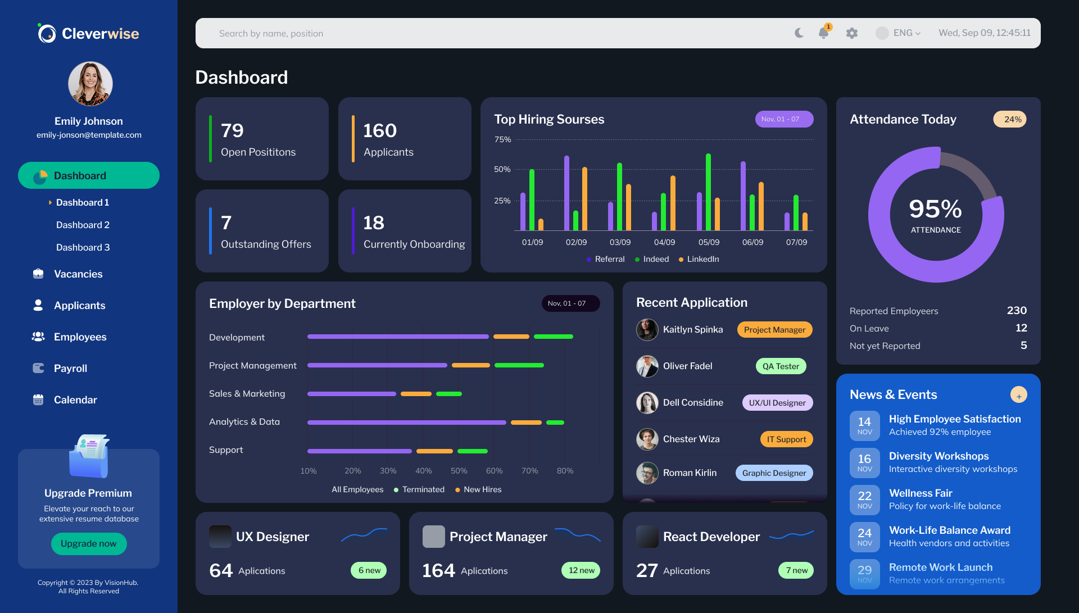
Task: Toggle dark mode moon icon
Action: (x=799, y=33)
